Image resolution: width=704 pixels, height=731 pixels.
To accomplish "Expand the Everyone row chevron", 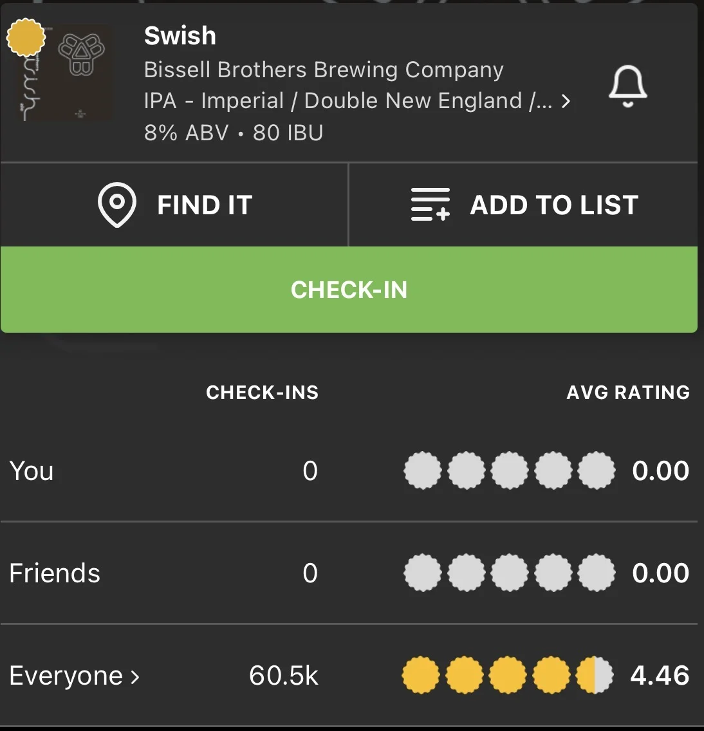I will pos(134,676).
